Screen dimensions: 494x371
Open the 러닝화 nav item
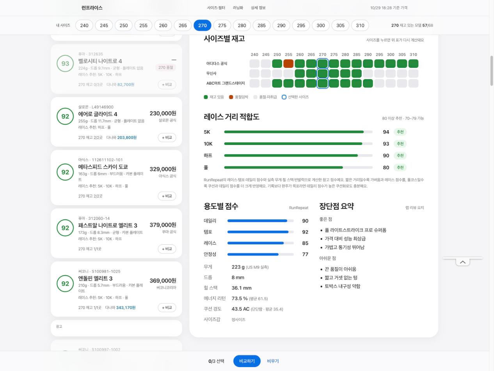click(238, 8)
